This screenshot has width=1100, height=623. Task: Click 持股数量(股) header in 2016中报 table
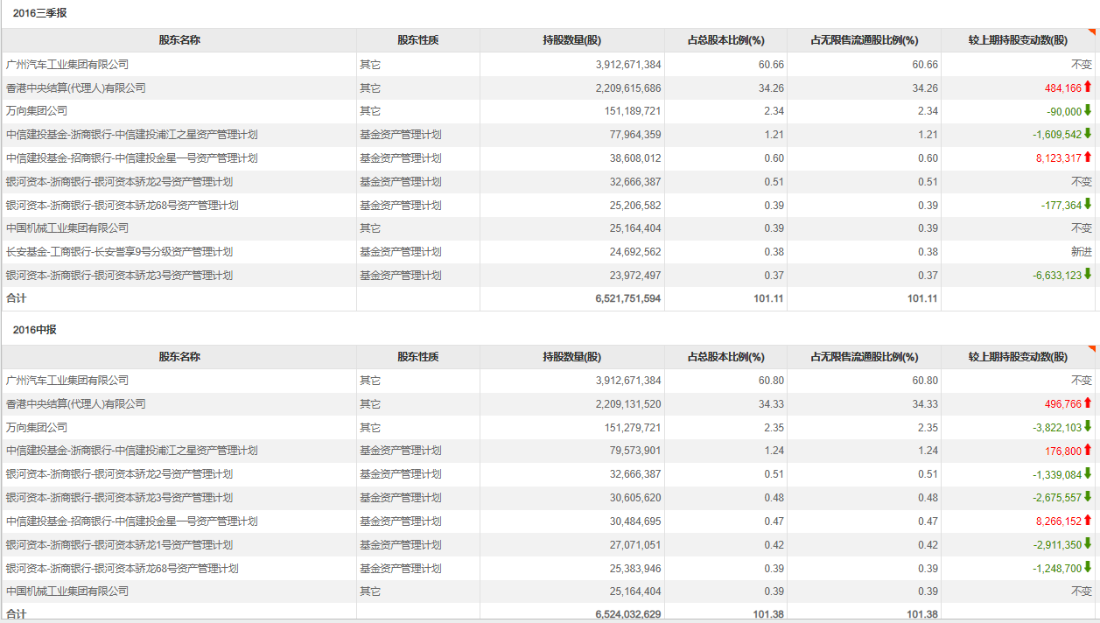point(571,357)
